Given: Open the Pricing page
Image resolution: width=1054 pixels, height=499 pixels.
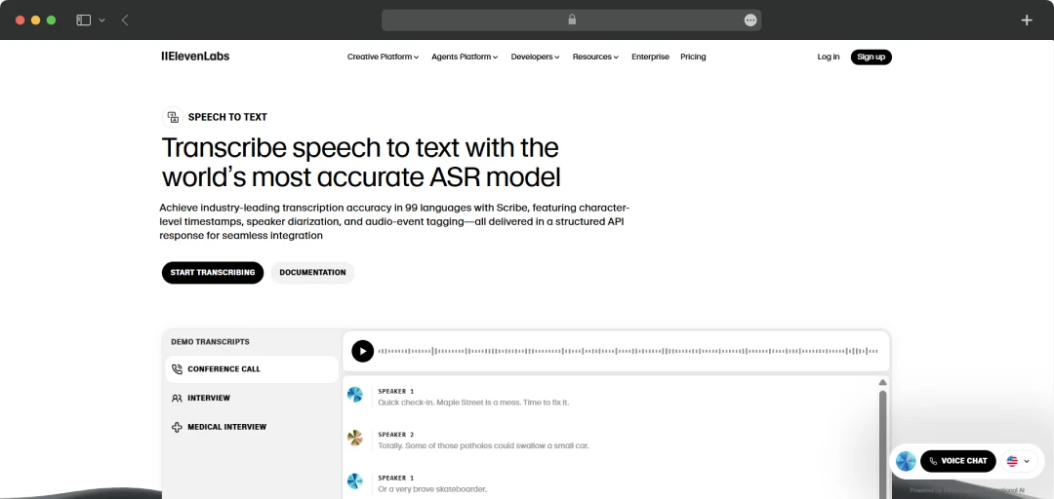Looking at the screenshot, I should tap(693, 58).
